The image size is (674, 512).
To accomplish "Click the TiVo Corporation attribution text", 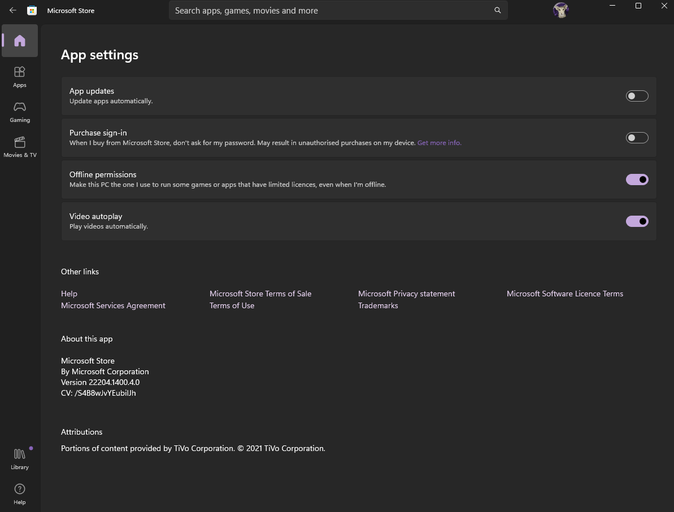I will (x=193, y=448).
